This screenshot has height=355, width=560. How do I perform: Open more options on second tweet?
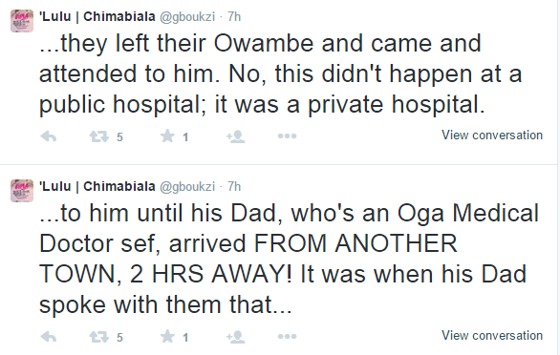pyautogui.click(x=287, y=336)
